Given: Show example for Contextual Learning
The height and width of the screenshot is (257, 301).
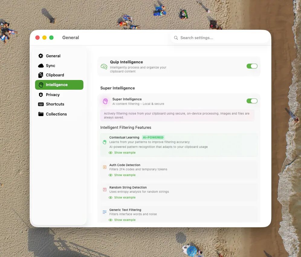Looking at the screenshot, I should 122,153.
